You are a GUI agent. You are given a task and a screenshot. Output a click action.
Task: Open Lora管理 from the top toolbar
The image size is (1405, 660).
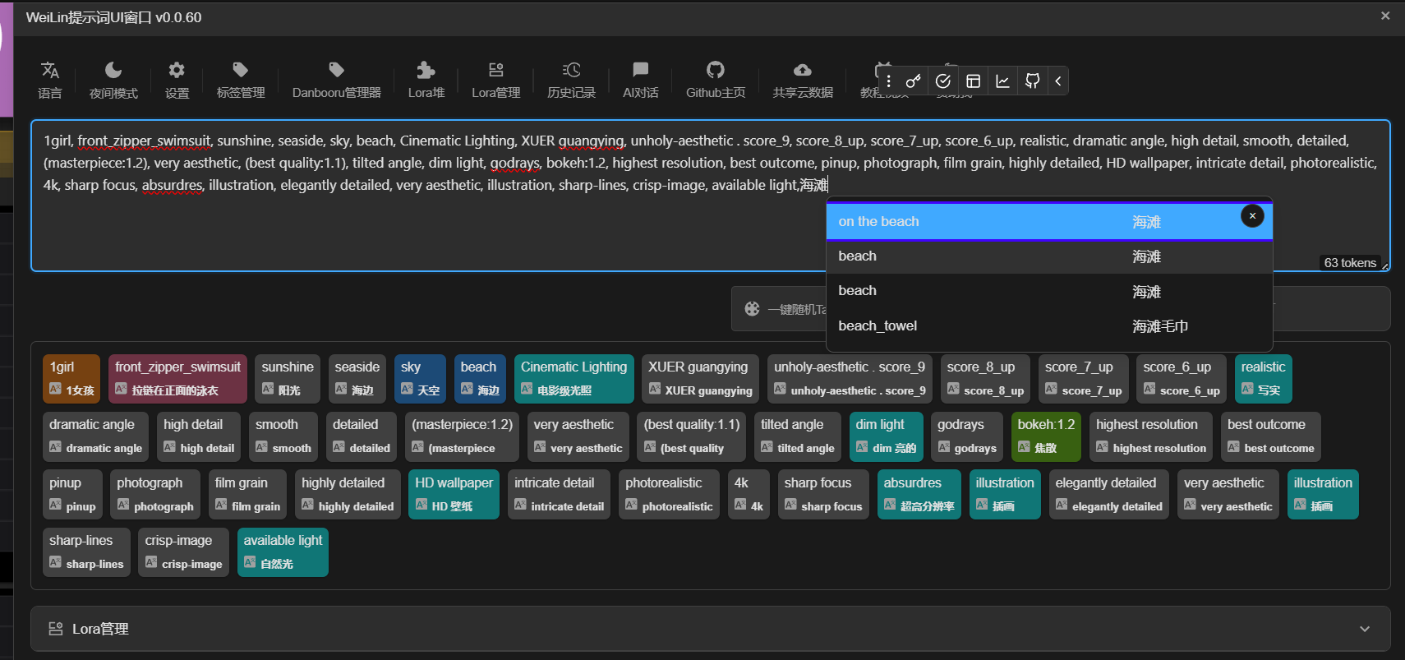(x=495, y=81)
